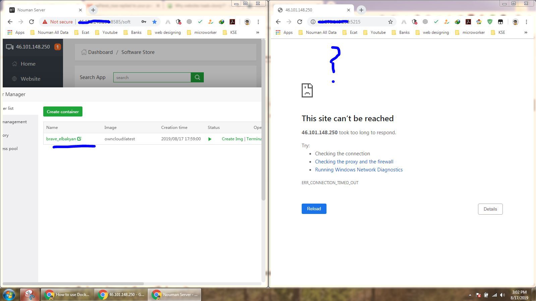The width and height of the screenshot is (536, 301).
Task: Go back in the error page window
Action: click(x=278, y=22)
